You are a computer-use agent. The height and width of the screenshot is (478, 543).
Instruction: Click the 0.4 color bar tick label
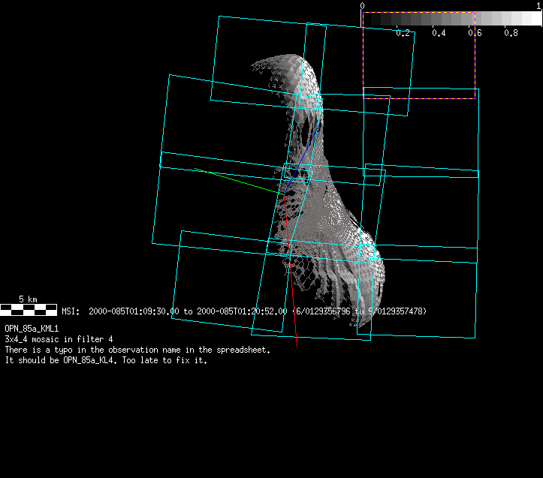pyautogui.click(x=439, y=33)
